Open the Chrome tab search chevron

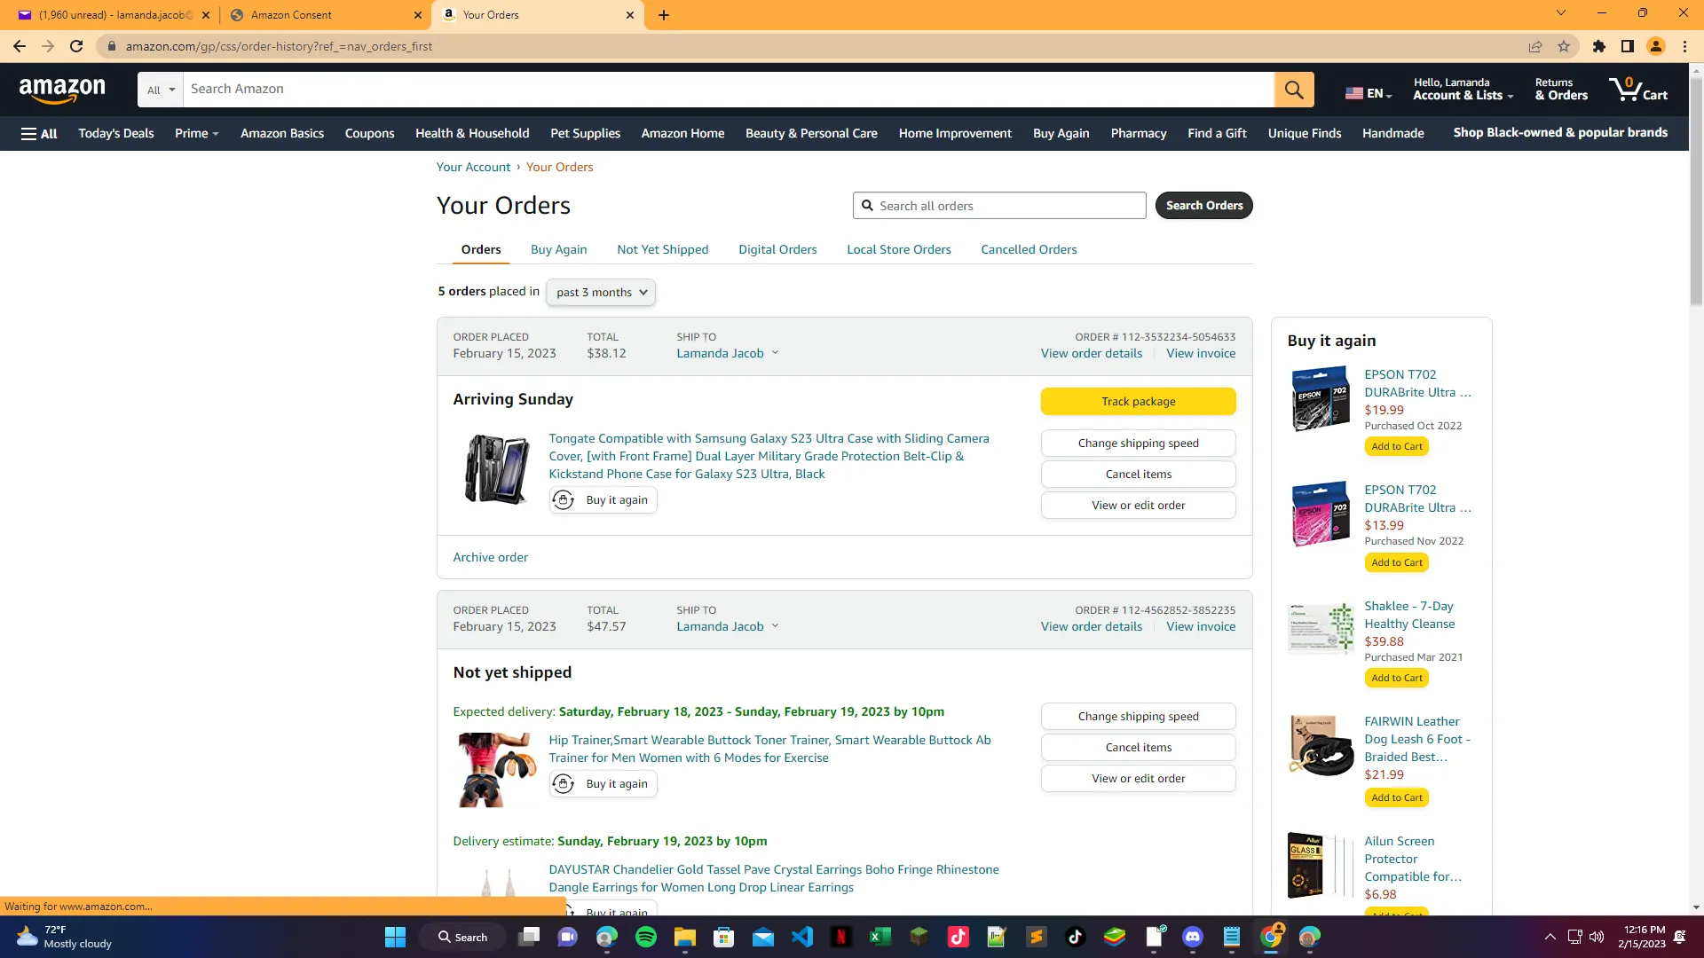[x=1561, y=13]
